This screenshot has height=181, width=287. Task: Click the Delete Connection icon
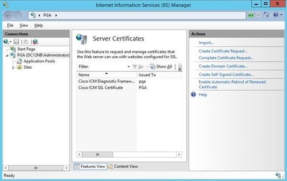[x=35, y=42]
